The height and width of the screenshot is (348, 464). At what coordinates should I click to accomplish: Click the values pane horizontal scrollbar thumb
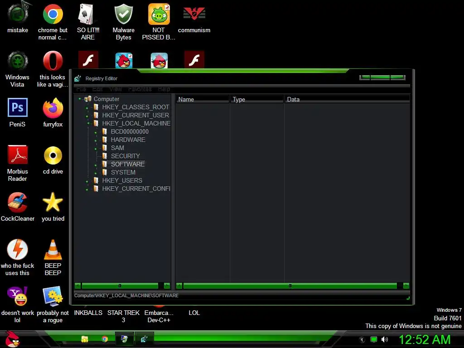290,285
